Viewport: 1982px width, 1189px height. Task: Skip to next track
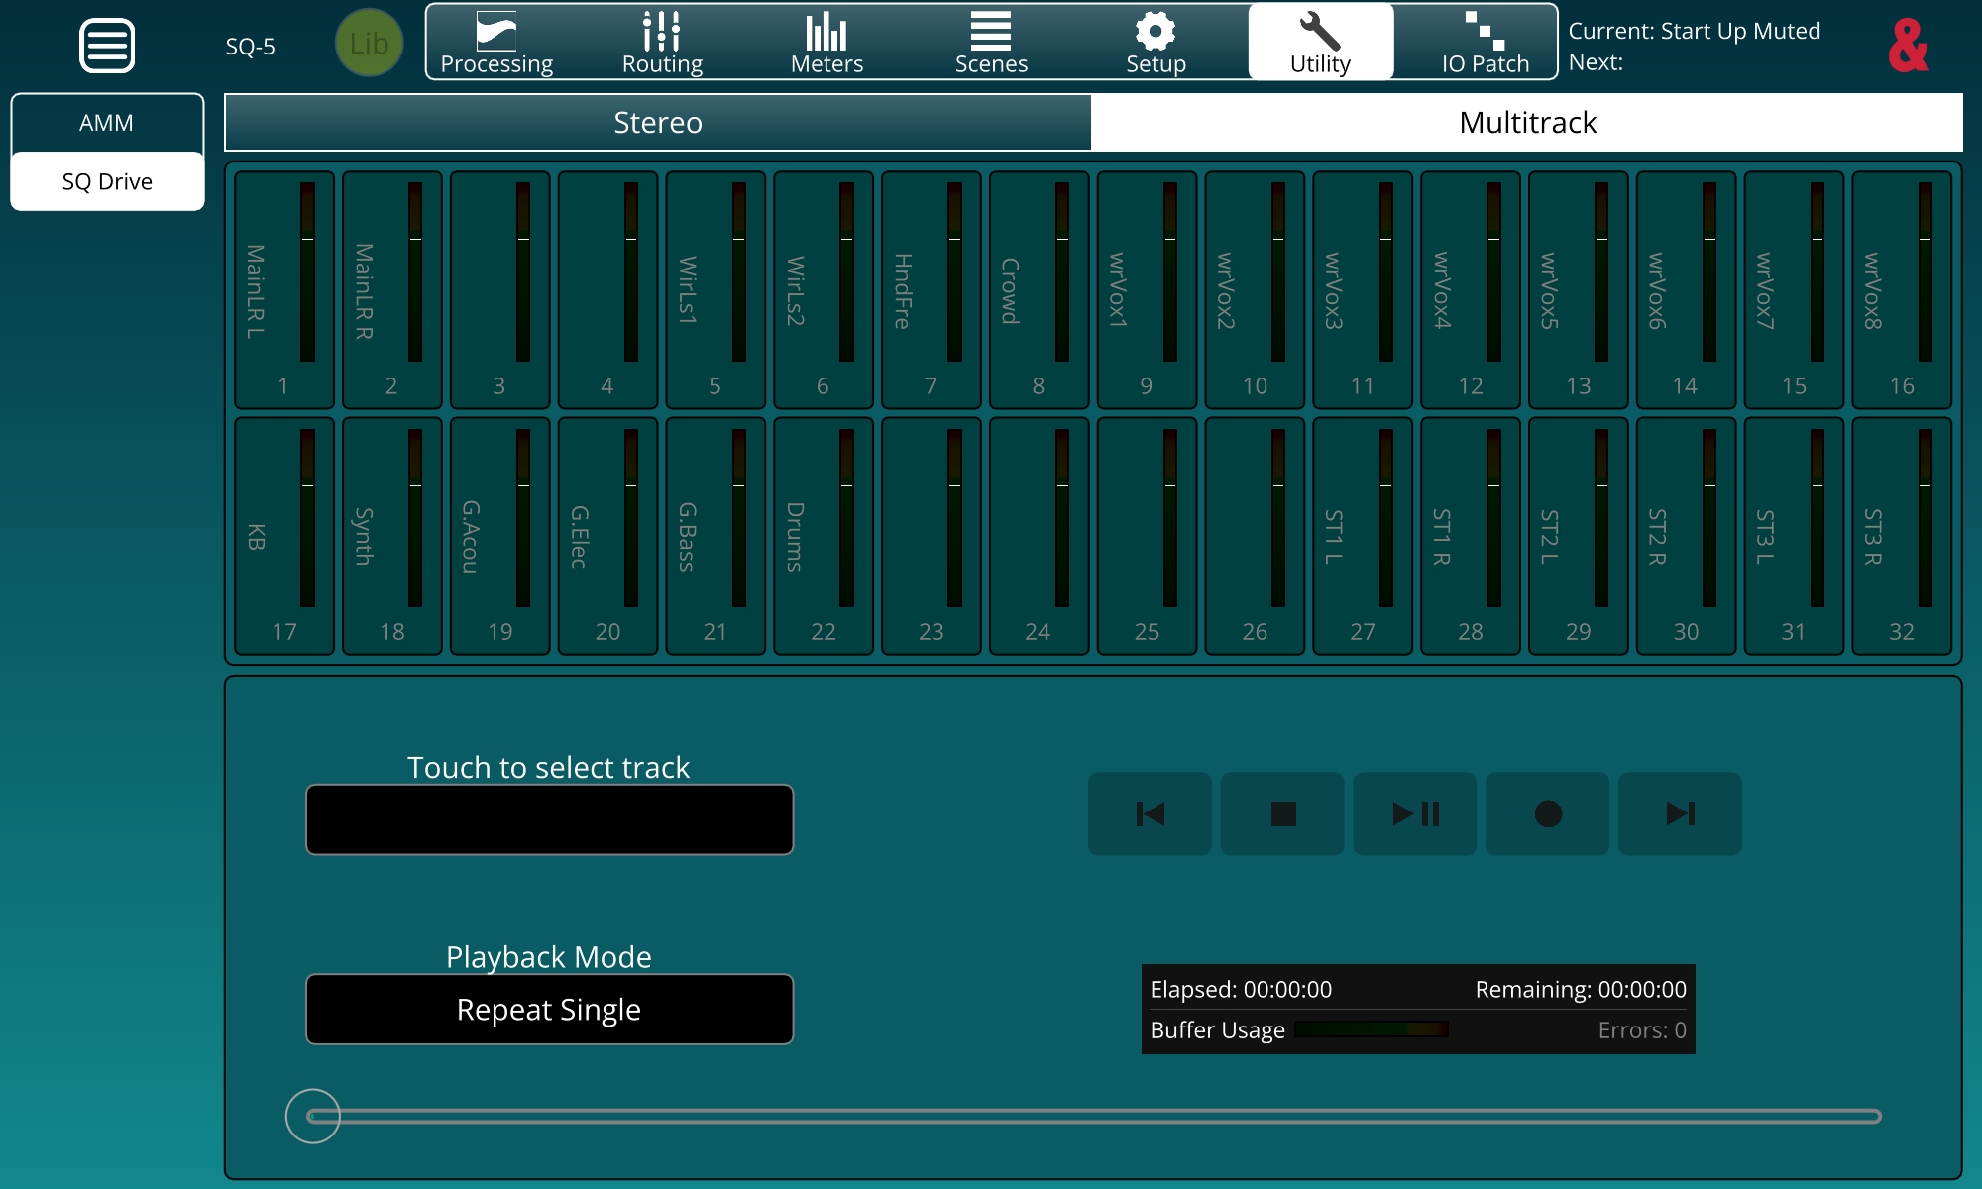click(x=1680, y=813)
